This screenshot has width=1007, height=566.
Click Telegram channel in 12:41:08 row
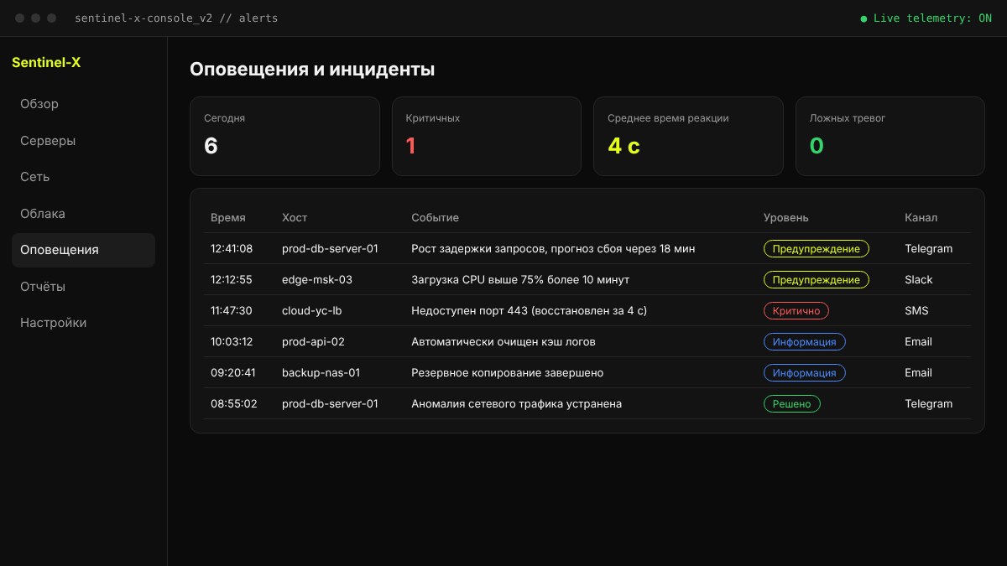pyautogui.click(x=929, y=249)
